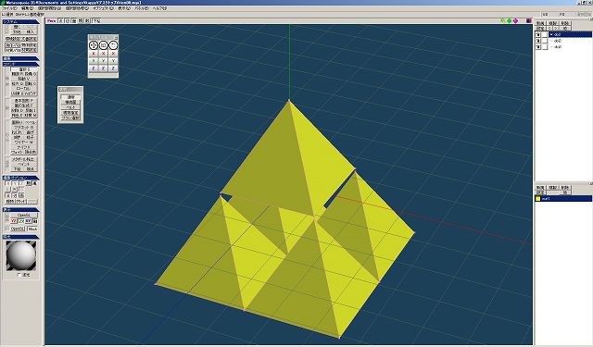
Task: Select the ナイフ knife command
Action: (23, 147)
